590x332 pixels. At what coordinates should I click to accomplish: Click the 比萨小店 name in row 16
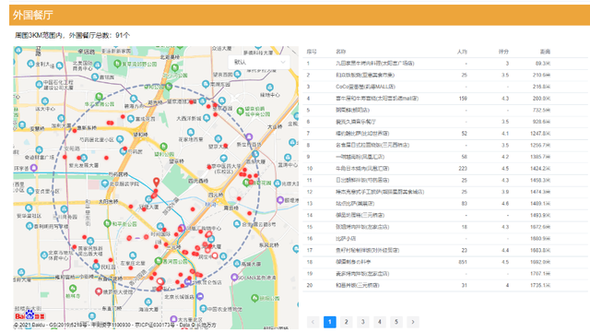click(346, 238)
